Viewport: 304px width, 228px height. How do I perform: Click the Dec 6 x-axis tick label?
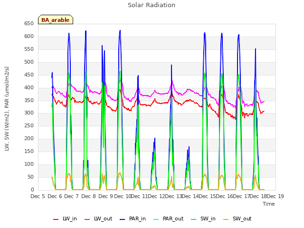pyautogui.click(x=55, y=196)
